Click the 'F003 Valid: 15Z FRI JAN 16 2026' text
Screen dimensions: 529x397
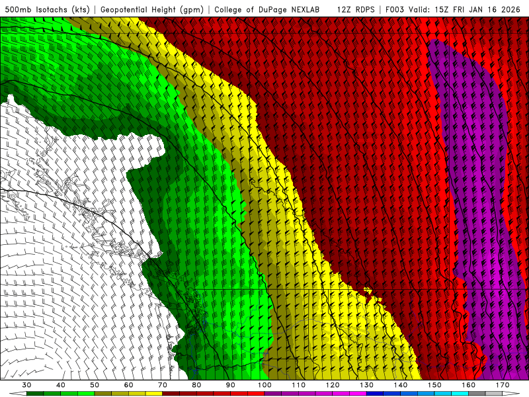tap(453, 9)
